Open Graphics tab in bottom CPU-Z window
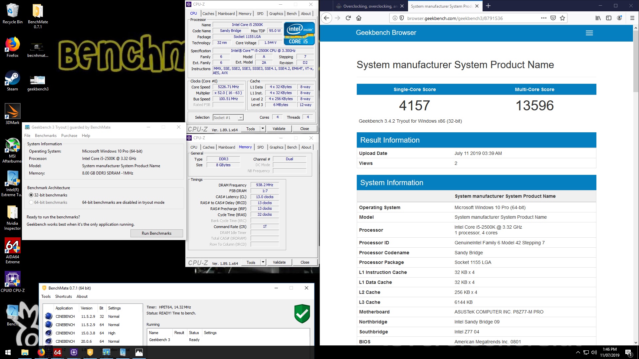This screenshot has height=359, width=639. pyautogui.click(x=277, y=147)
